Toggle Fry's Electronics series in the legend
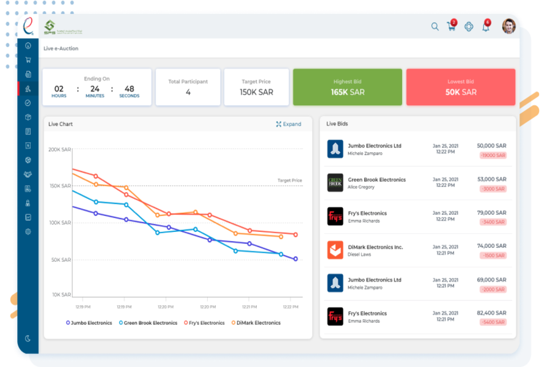 (x=207, y=322)
